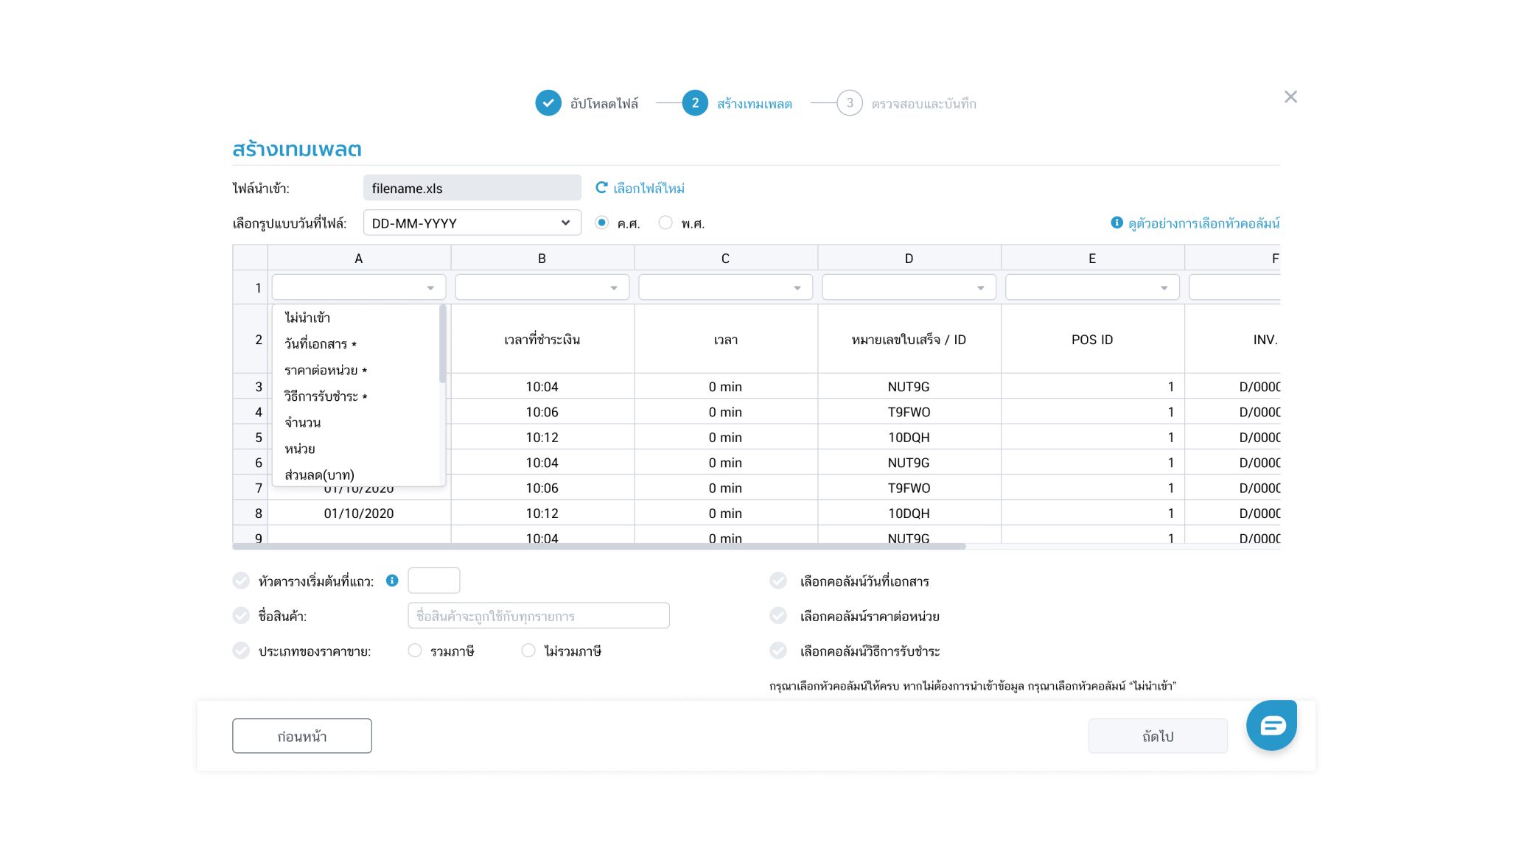1513x851 pixels.
Task: Select ไม่นำเข้า option in dropdown list
Action: coord(307,318)
